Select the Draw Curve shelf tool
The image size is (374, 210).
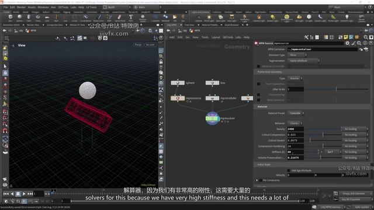click(99, 18)
